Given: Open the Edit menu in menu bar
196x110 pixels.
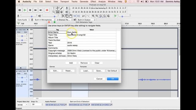Looking at the screenshot, I should tap(41, 2).
